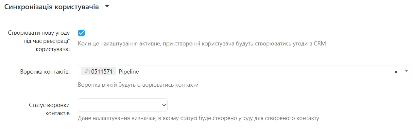Click empty space inside the pipeline combobox

(262, 72)
